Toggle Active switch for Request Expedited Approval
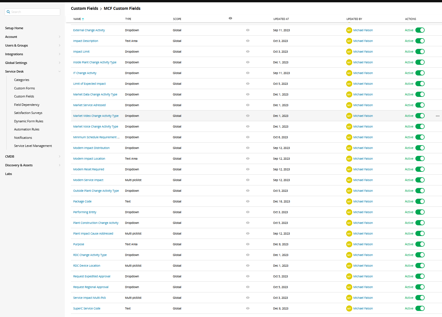442x317 pixels. [420, 276]
